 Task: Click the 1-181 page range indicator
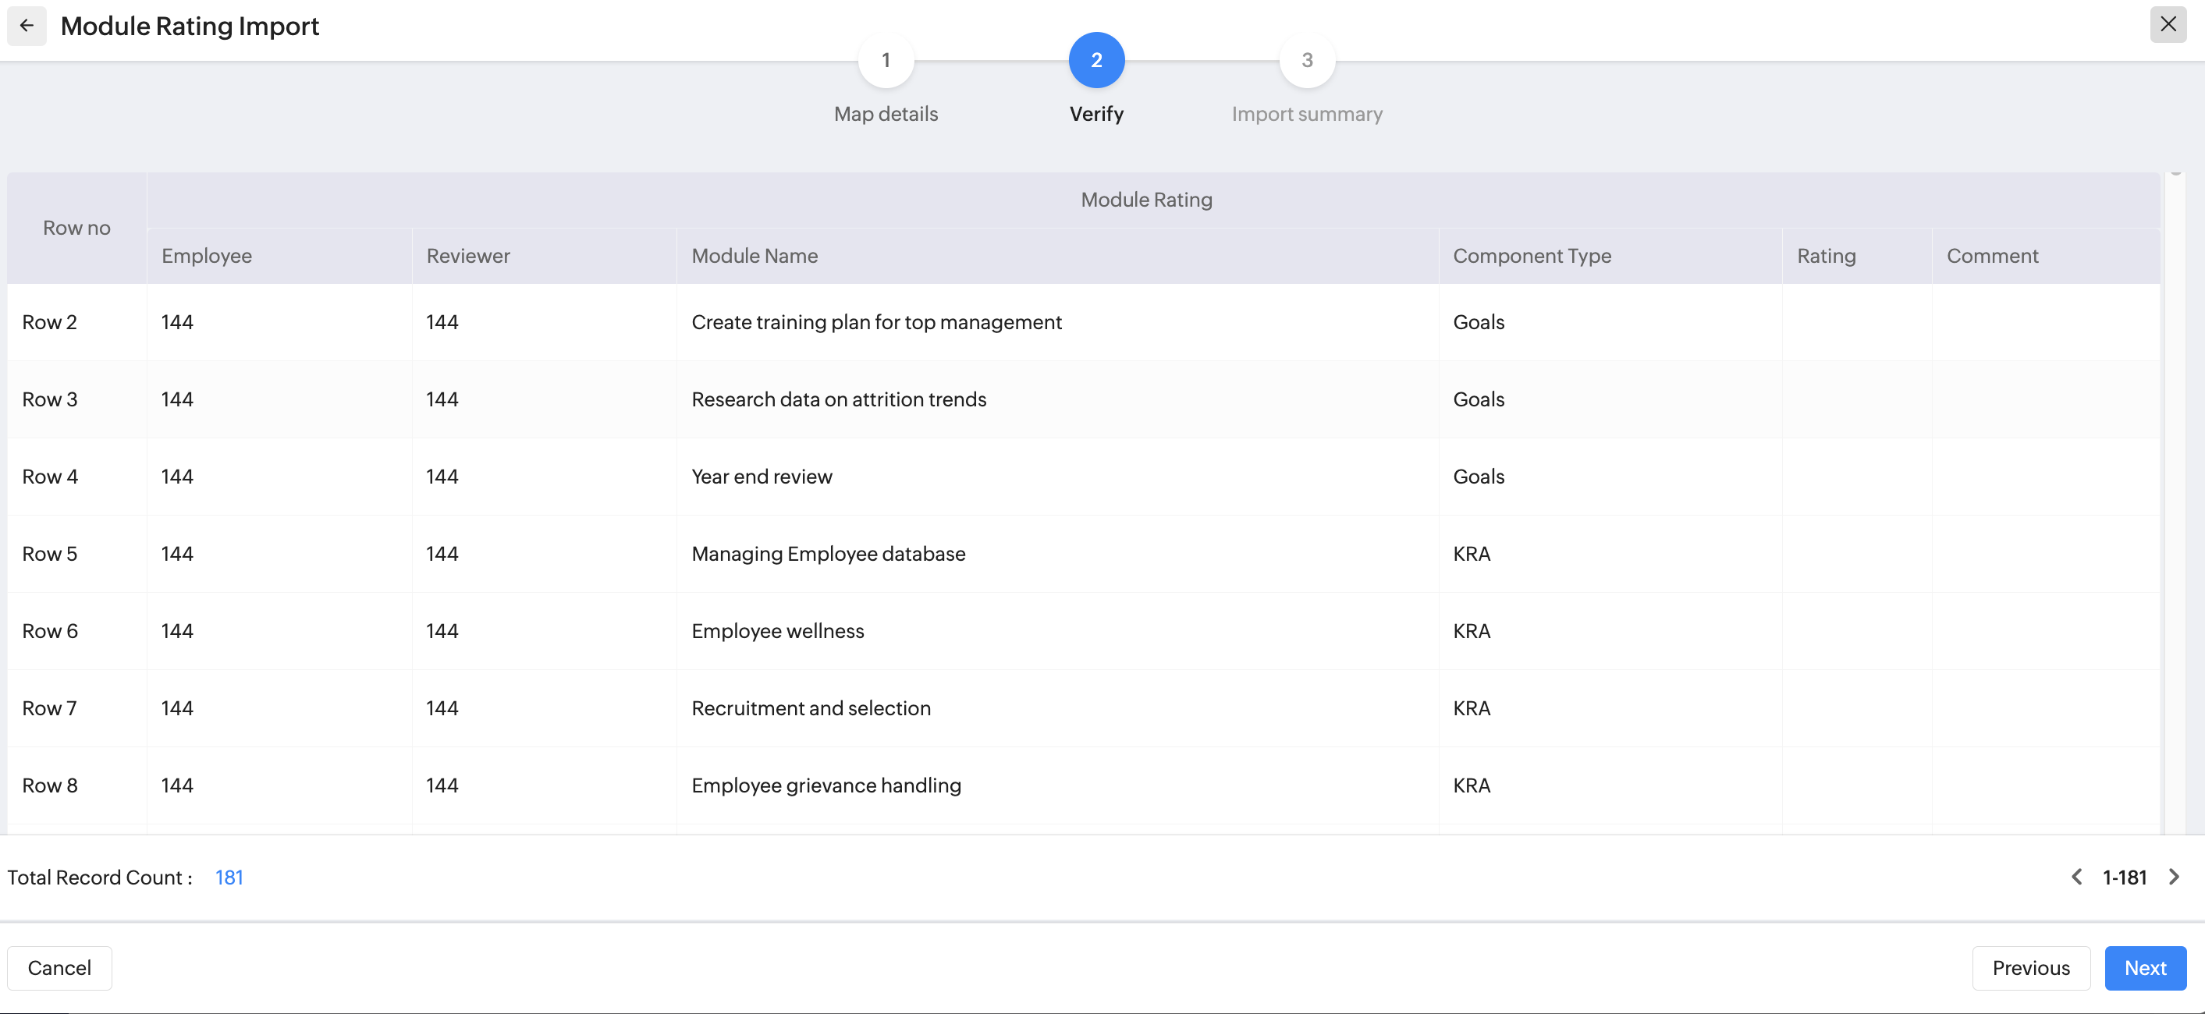click(x=2124, y=877)
